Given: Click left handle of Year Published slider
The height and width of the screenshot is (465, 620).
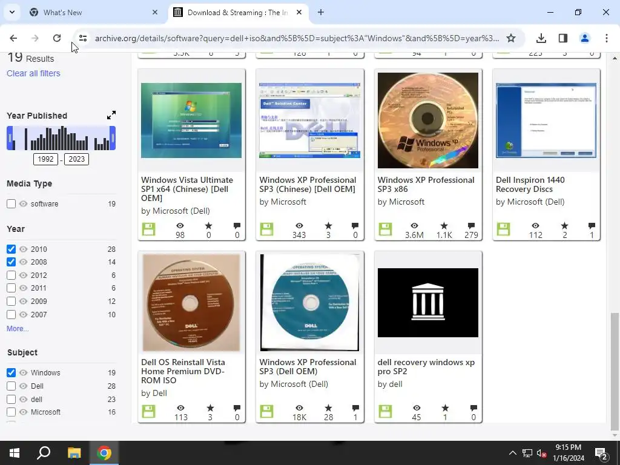Looking at the screenshot, I should [x=10, y=138].
